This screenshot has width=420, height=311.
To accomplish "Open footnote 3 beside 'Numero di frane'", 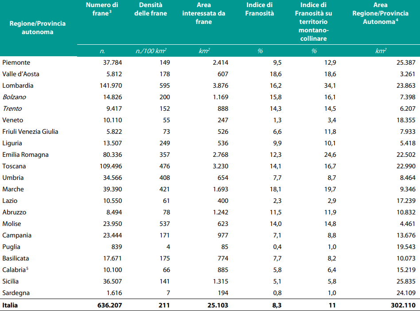I will click(110, 12).
